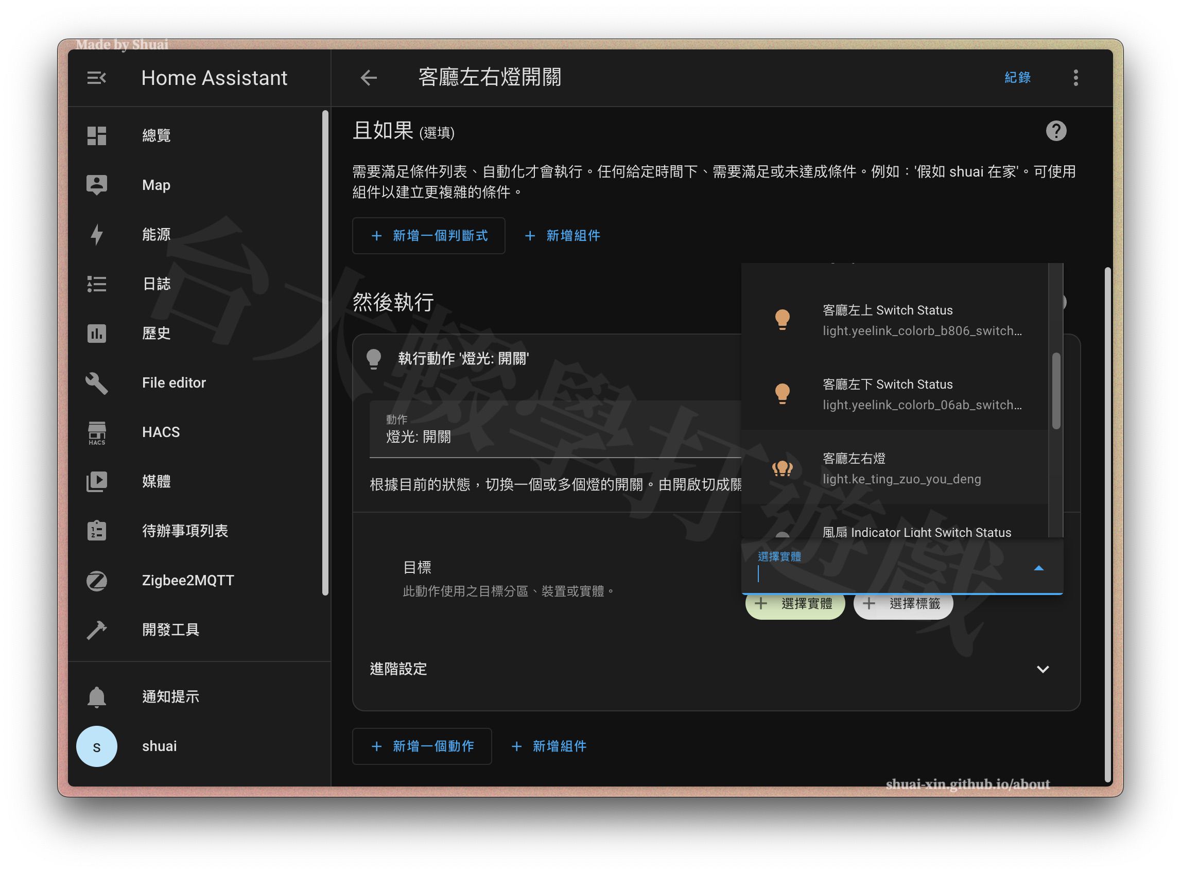Open the 媒體 media play icon
The width and height of the screenshot is (1181, 873).
(x=97, y=481)
